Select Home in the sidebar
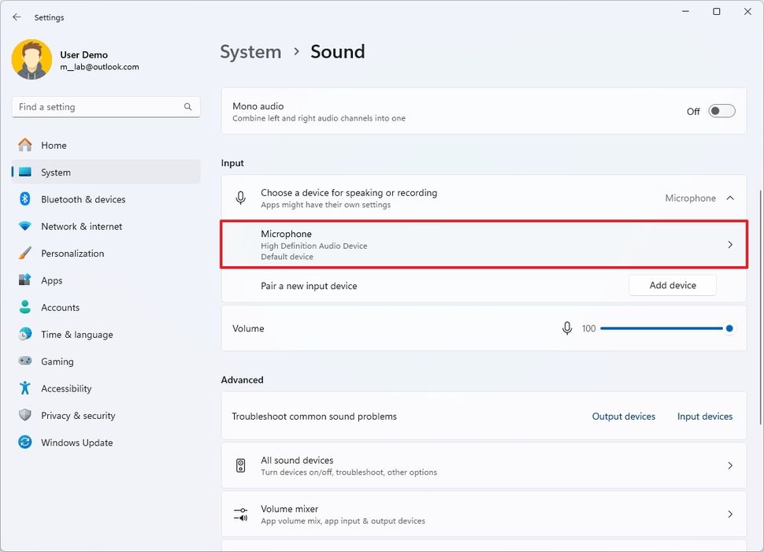Viewport: 764px width, 552px height. (x=54, y=145)
